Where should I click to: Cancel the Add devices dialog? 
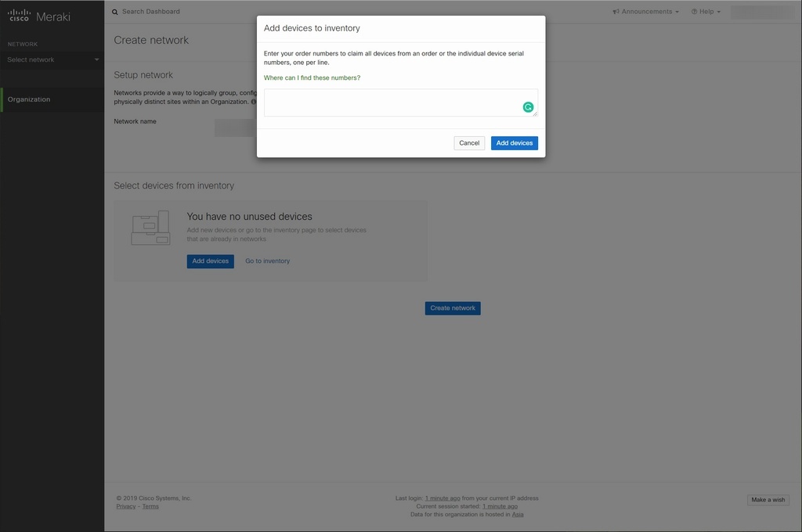tap(469, 143)
